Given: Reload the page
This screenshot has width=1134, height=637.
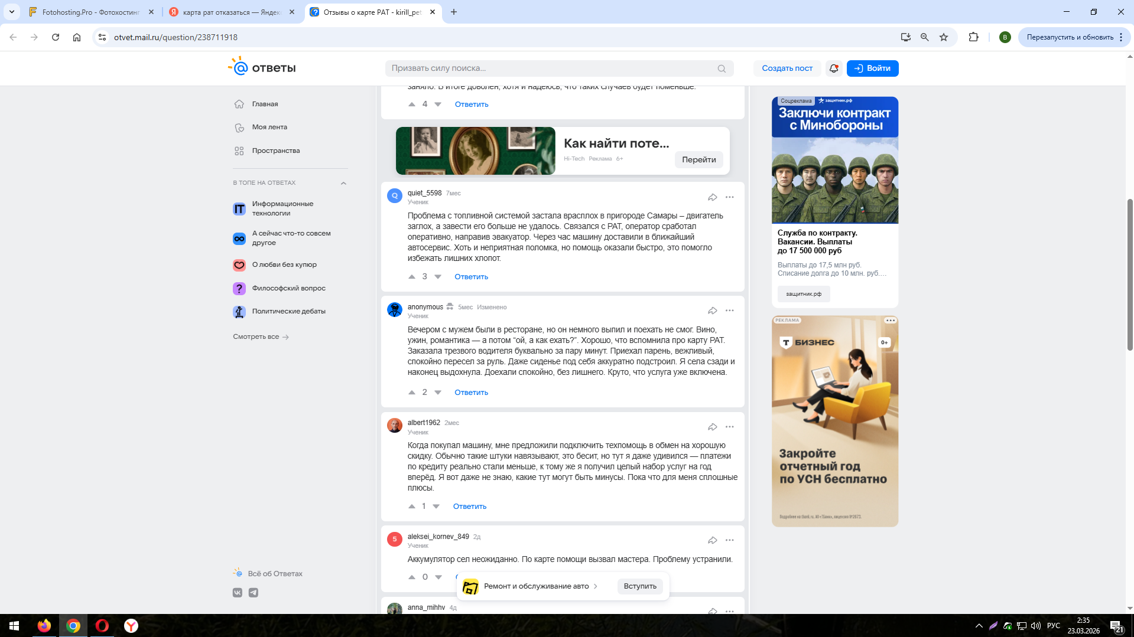Looking at the screenshot, I should [56, 37].
